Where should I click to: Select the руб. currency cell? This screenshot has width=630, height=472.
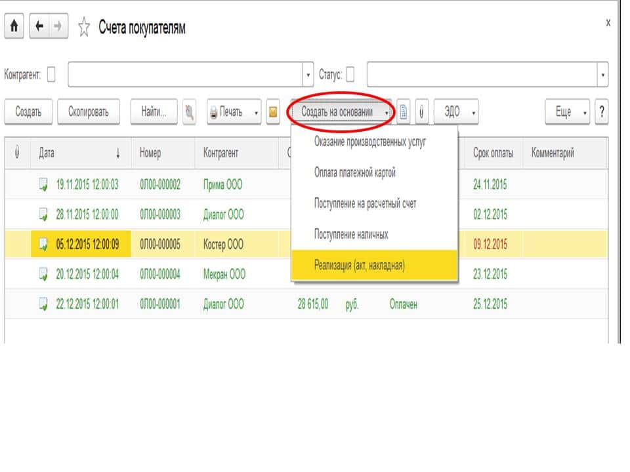coord(352,305)
